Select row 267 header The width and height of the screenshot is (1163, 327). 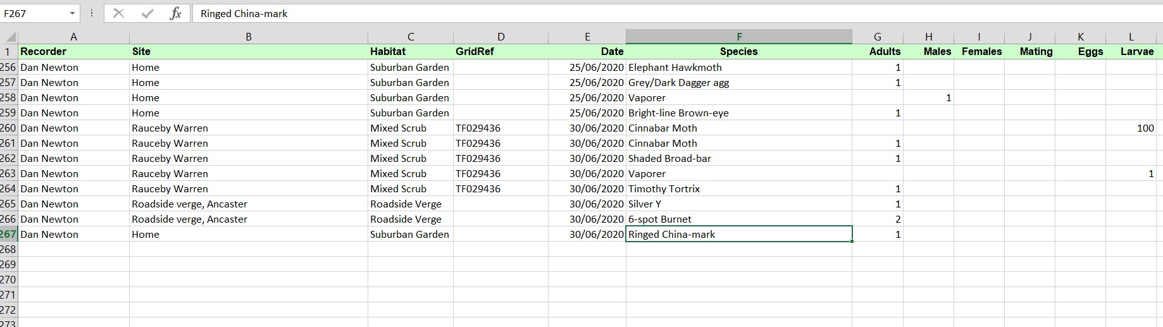[9, 234]
